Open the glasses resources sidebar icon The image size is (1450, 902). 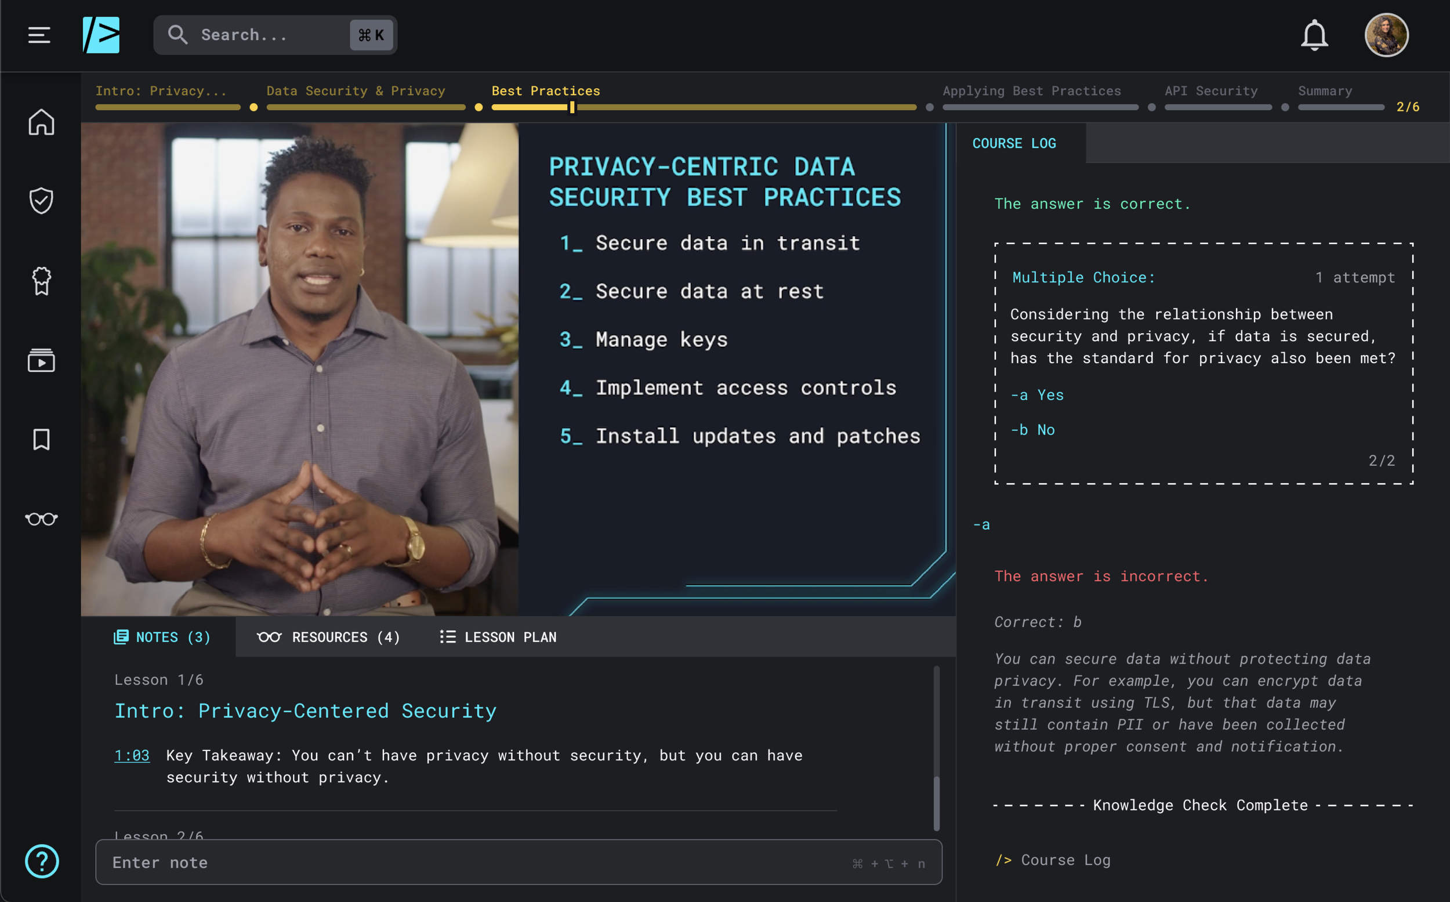coord(41,519)
